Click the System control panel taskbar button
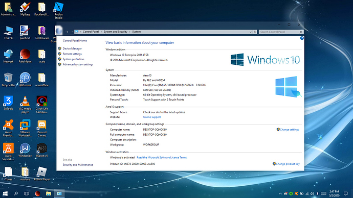Viewport: 353px width, 198px height. coord(59,193)
